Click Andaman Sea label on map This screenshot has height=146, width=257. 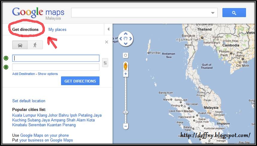(168, 55)
